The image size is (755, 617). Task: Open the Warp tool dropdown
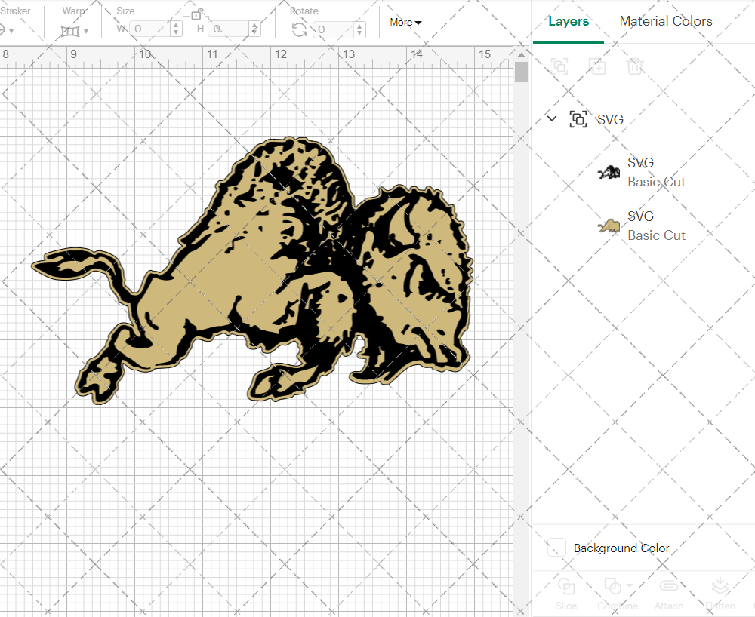pyautogui.click(x=86, y=31)
